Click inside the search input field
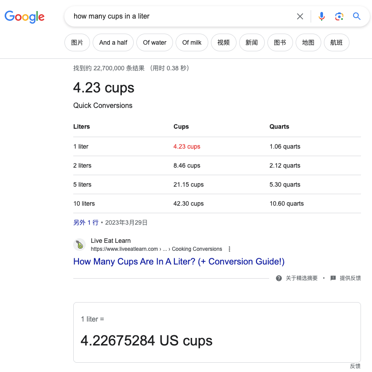Viewport: 372px width, 372px height. [x=177, y=16]
